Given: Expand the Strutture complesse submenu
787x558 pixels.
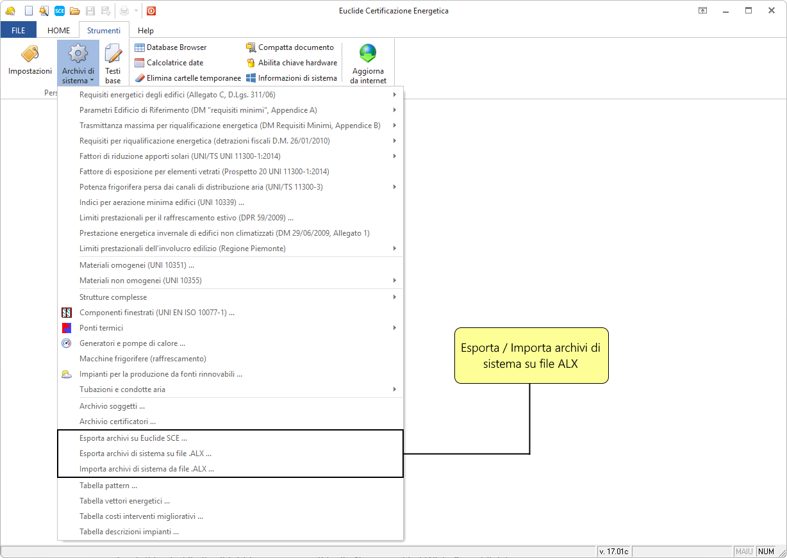Looking at the screenshot, I should pos(113,297).
